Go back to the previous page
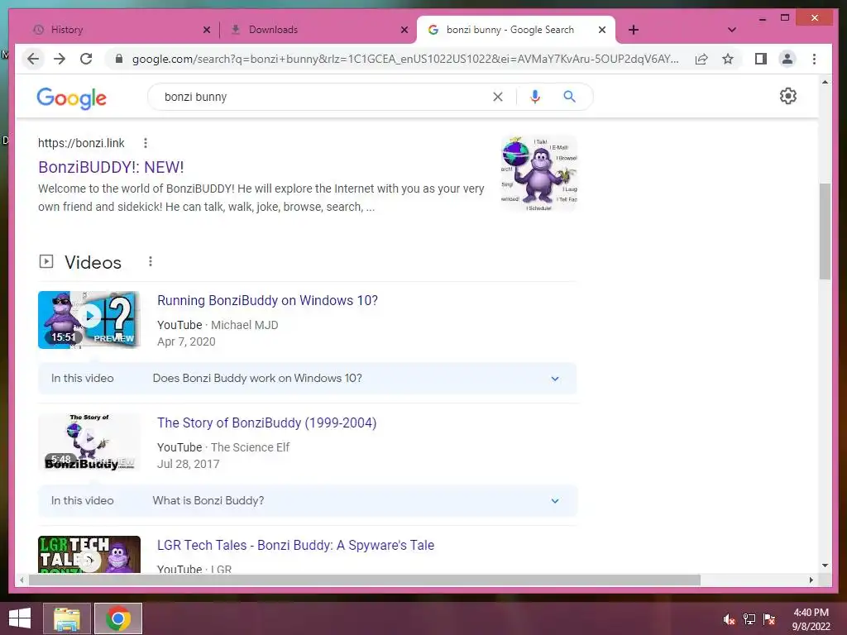Image resolution: width=847 pixels, height=635 pixels. pos(33,59)
